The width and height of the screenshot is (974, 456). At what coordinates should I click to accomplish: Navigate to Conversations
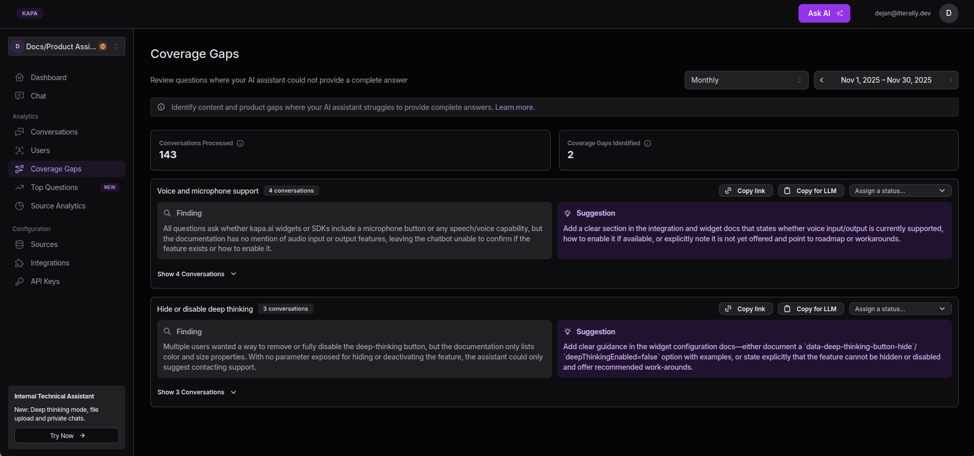tap(67, 132)
